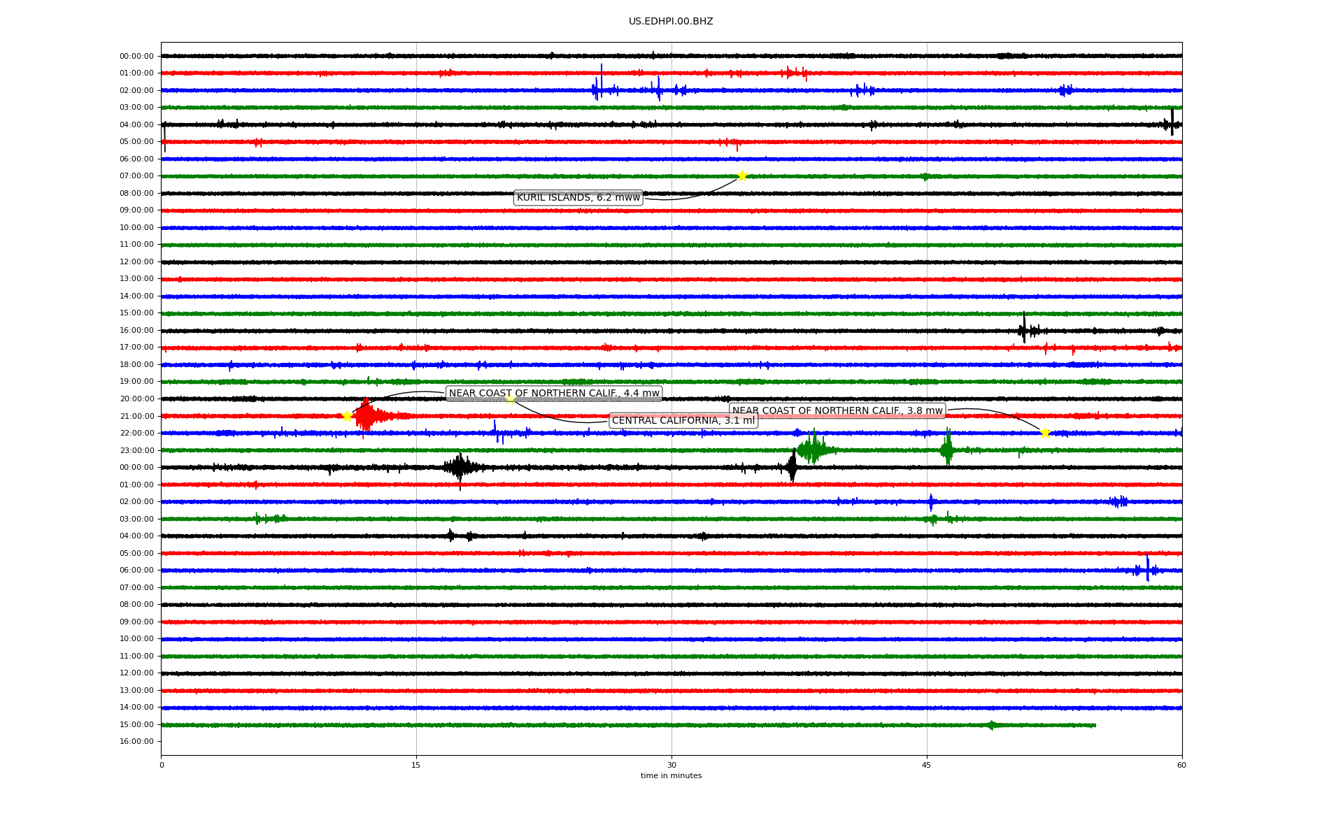Click the first 00:00:00 label at the top of the y-axis
The height and width of the screenshot is (839, 1343).
pyautogui.click(x=136, y=57)
